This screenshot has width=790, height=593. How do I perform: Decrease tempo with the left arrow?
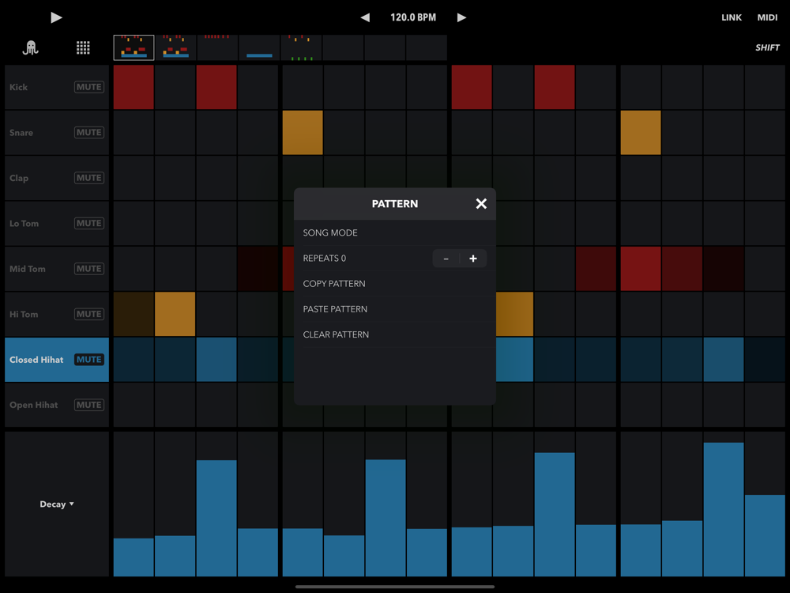click(x=365, y=17)
